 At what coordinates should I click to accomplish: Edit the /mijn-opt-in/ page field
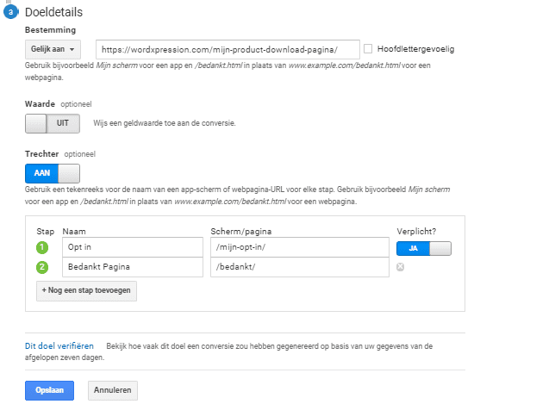click(300, 247)
